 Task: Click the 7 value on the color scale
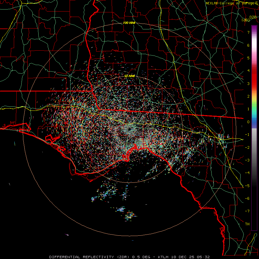coord(248,32)
